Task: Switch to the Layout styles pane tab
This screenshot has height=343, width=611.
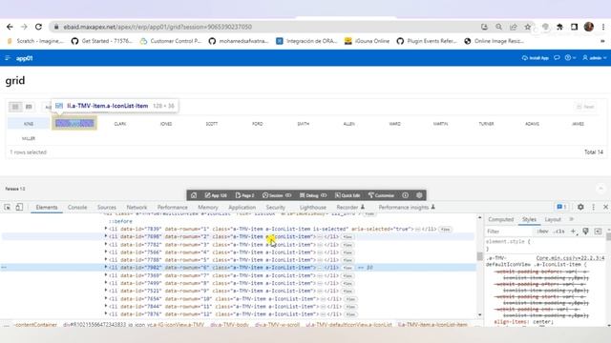Action: click(553, 219)
